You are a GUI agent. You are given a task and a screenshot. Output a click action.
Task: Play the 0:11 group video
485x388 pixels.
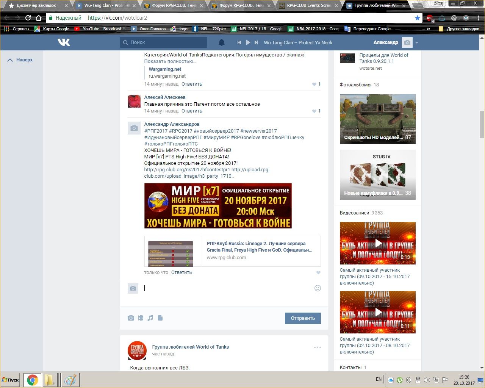[377, 312]
